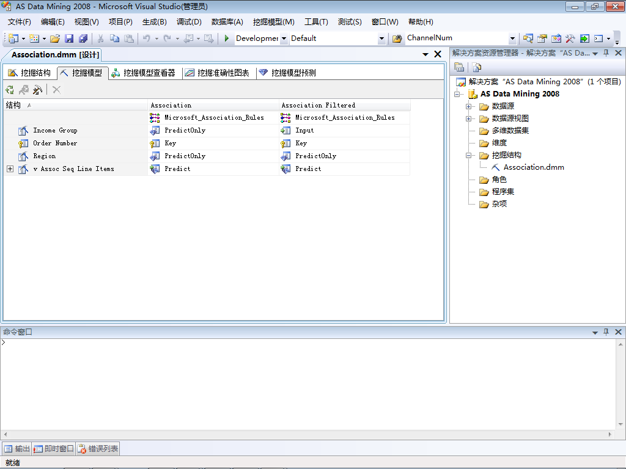Click the Paste toolbar icon
The height and width of the screenshot is (469, 626).
click(x=128, y=38)
